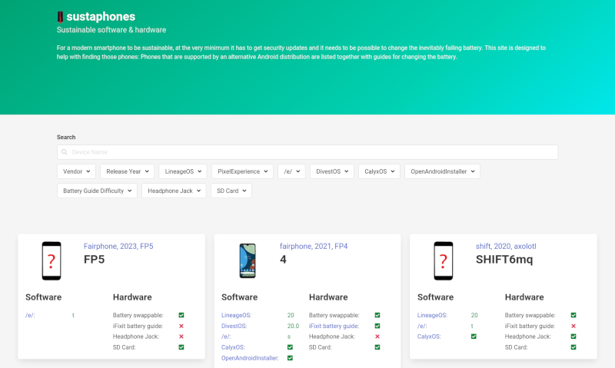Click the search magnifier icon
615x368 pixels.
(x=65, y=152)
